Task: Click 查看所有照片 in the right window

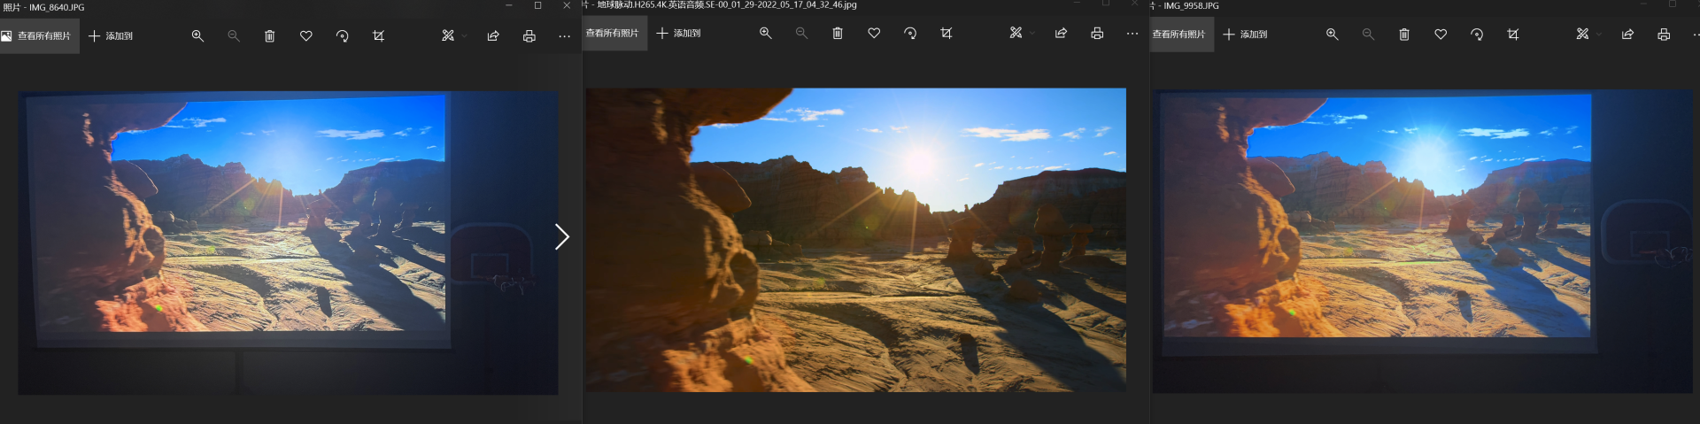Action: (x=1179, y=35)
